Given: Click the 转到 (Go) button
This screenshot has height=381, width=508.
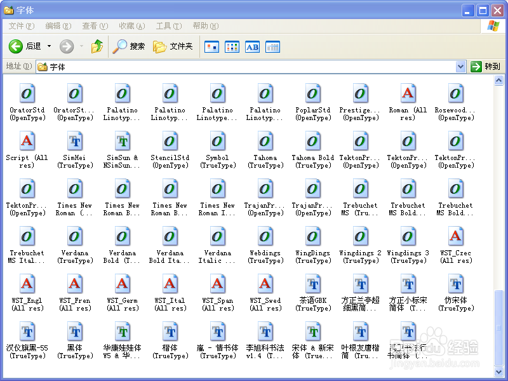Looking at the screenshot, I should [485, 67].
